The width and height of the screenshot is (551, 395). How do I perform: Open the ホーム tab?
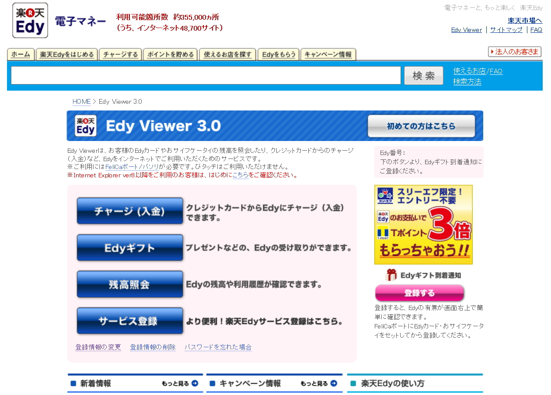(21, 54)
